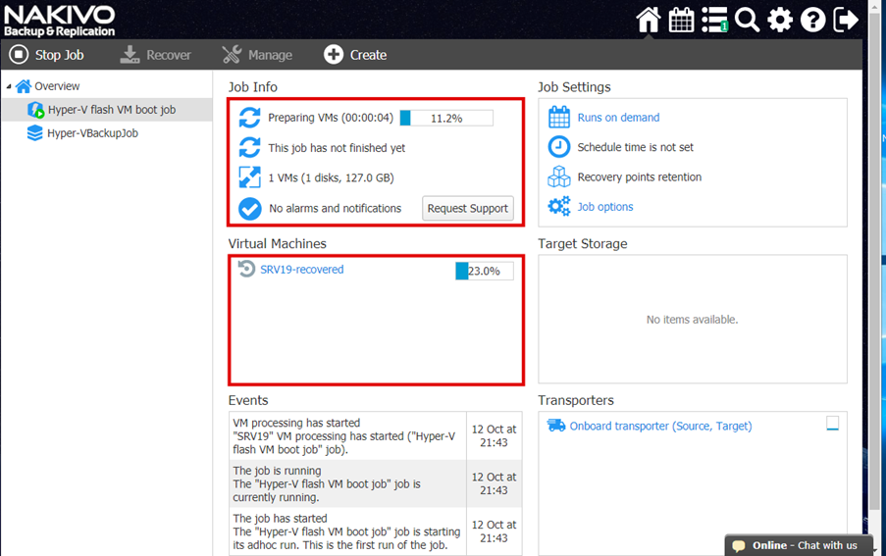
Task: Select the "VM processing has started" event
Action: 375,435
